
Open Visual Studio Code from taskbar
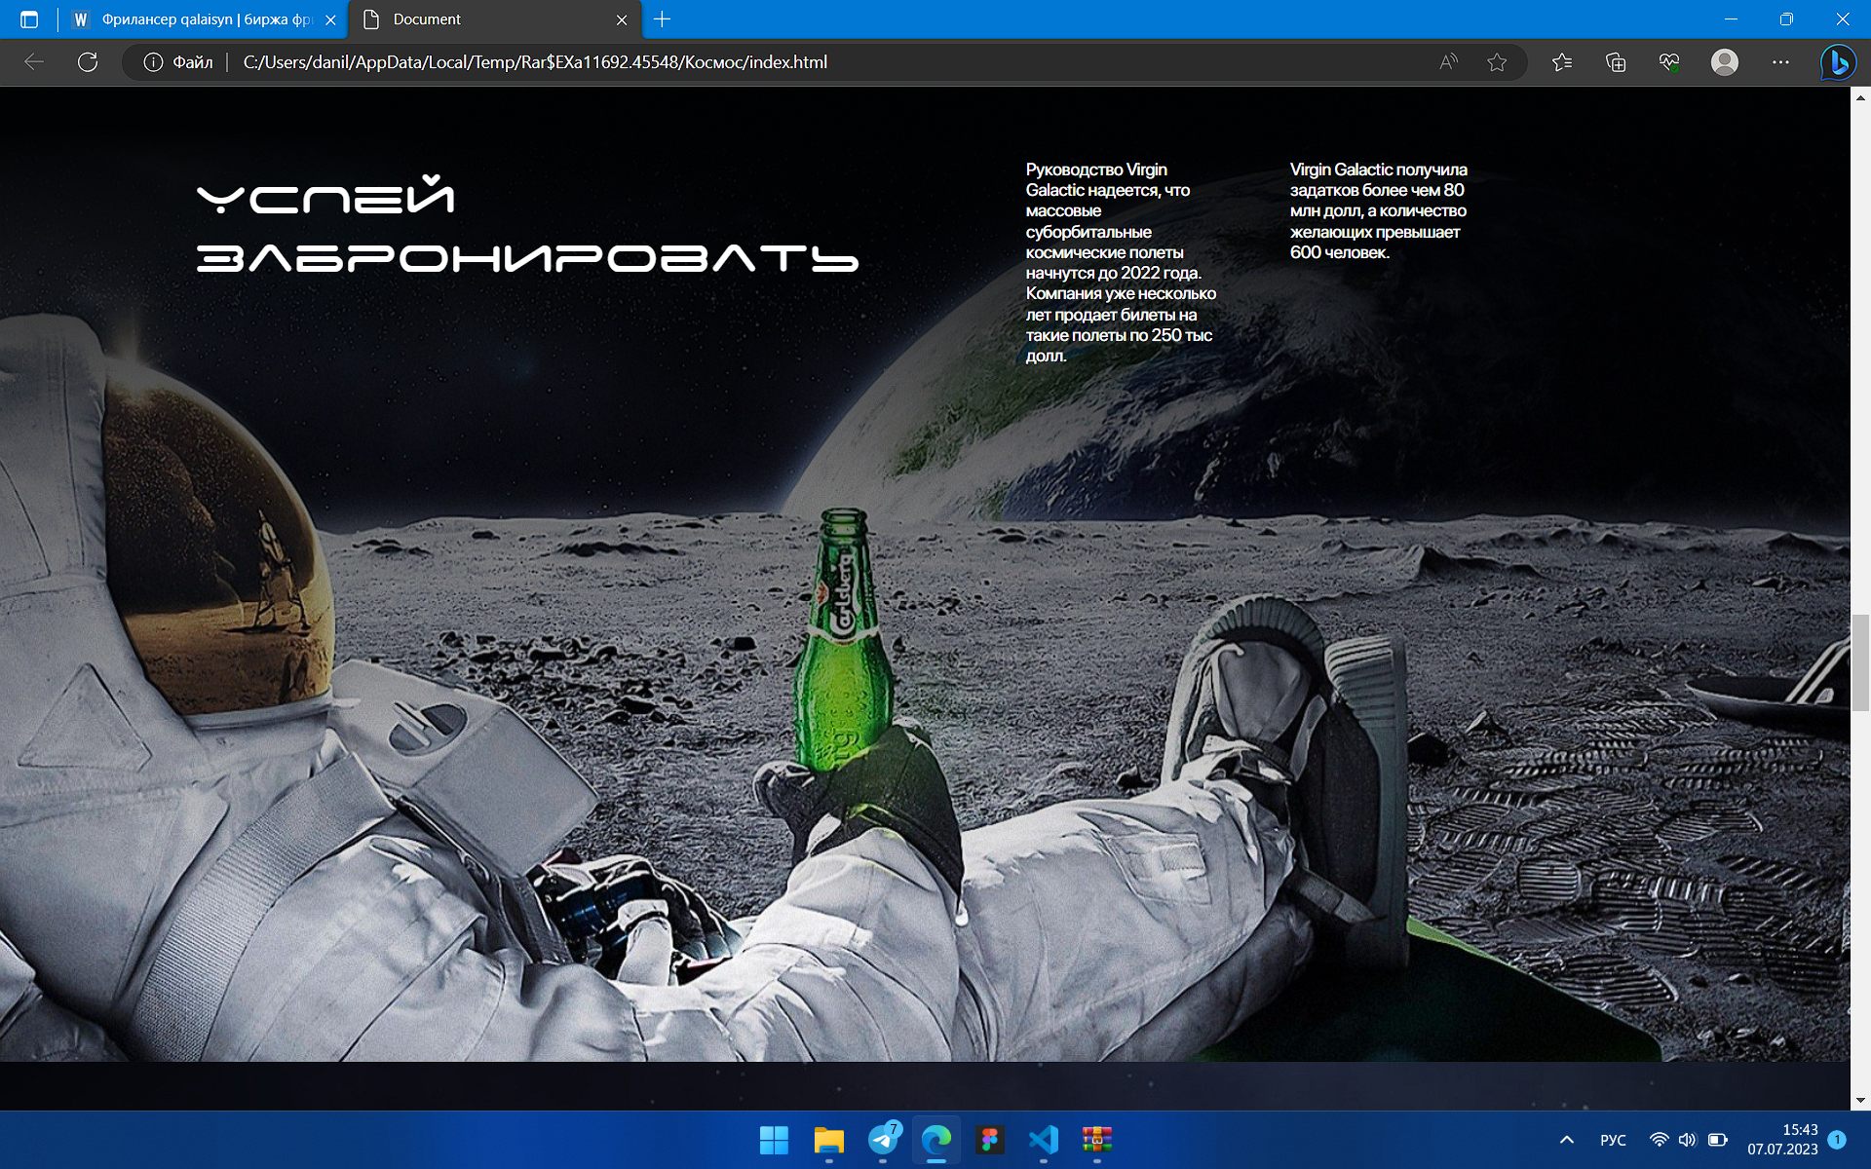tap(1044, 1140)
